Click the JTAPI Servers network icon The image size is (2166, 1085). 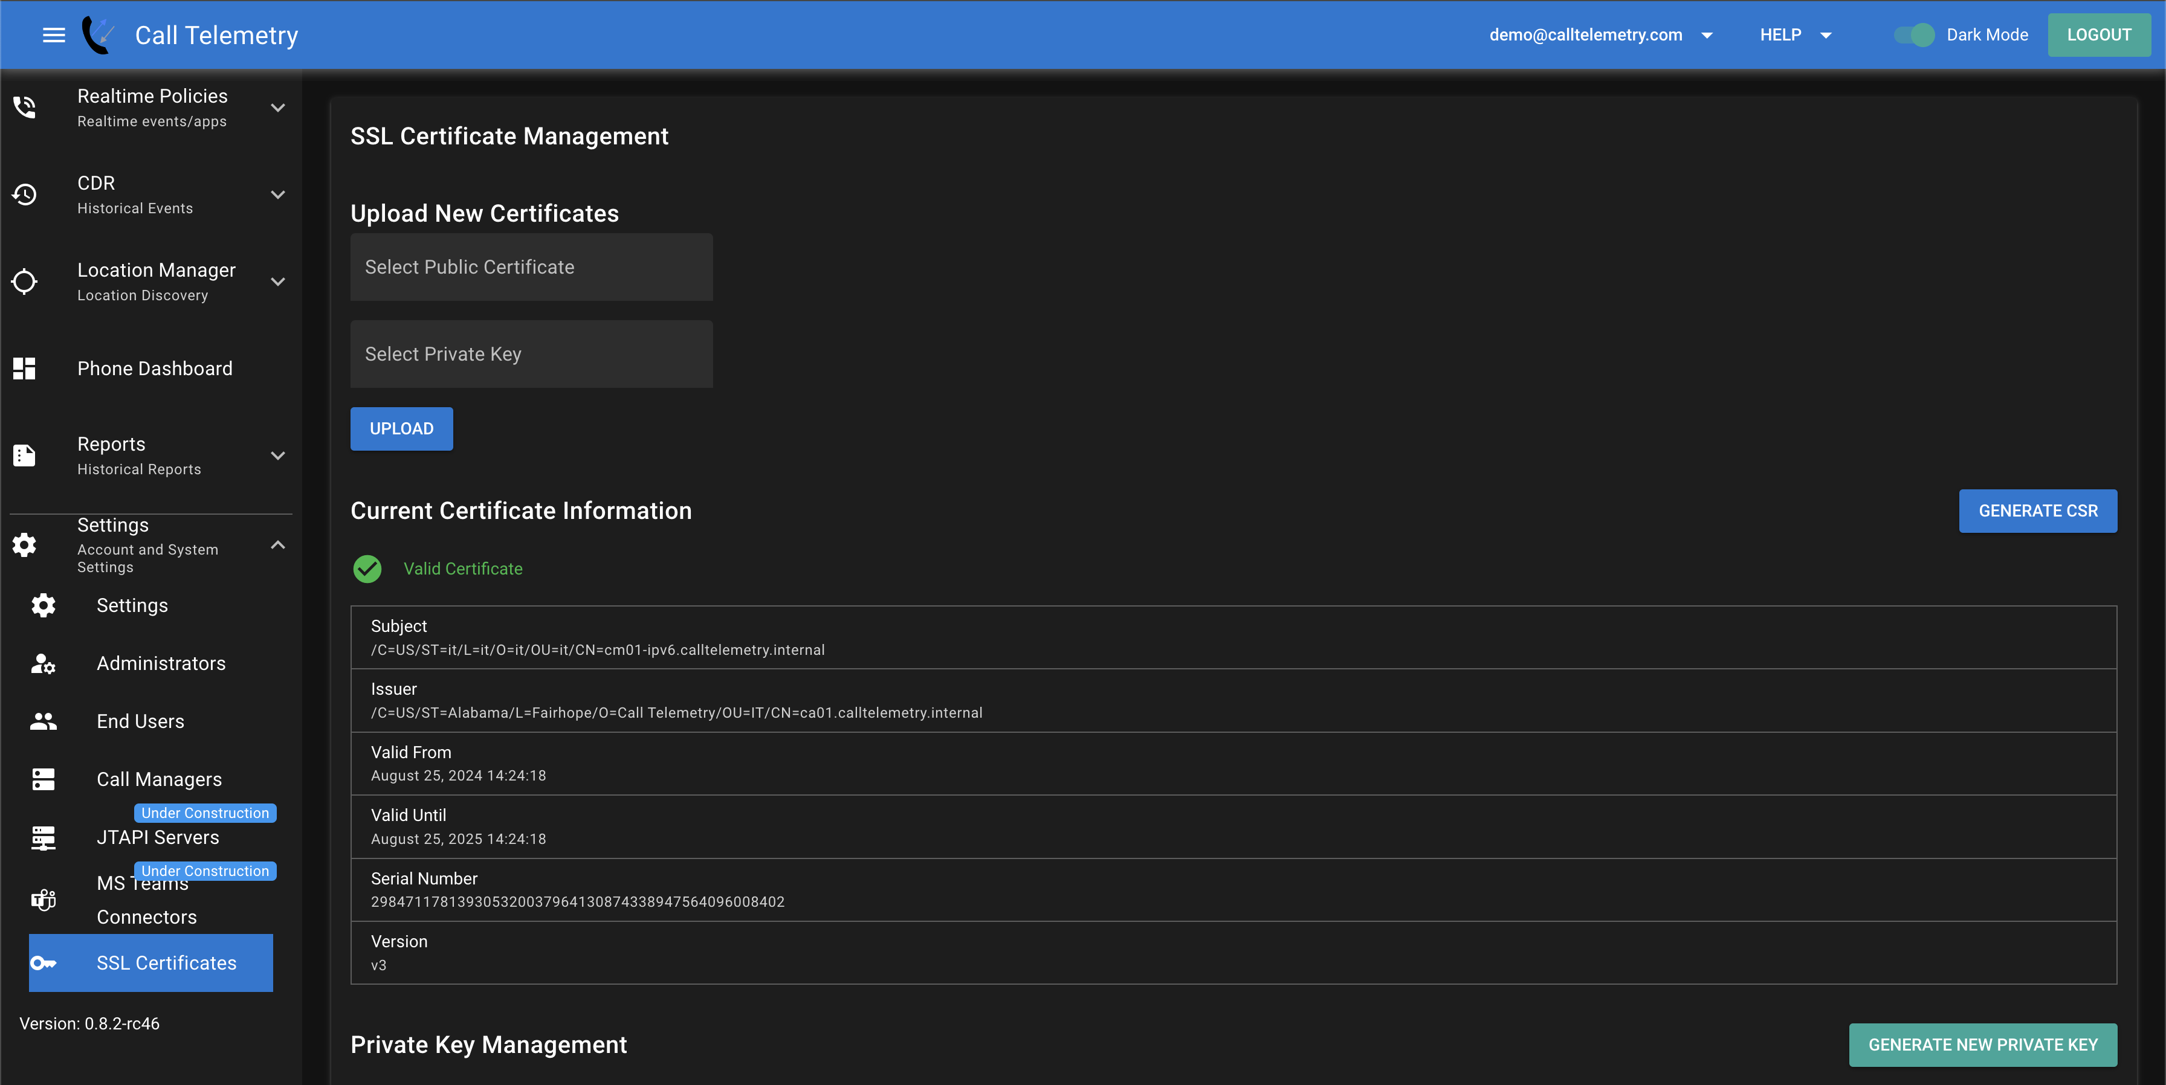pyautogui.click(x=44, y=837)
